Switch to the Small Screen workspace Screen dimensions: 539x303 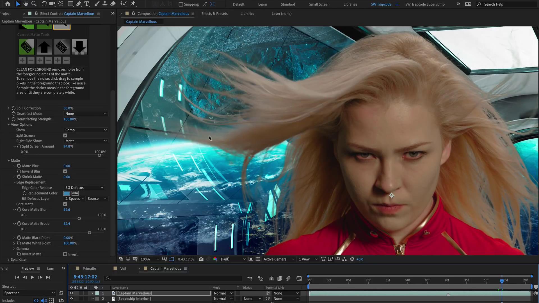point(319,4)
